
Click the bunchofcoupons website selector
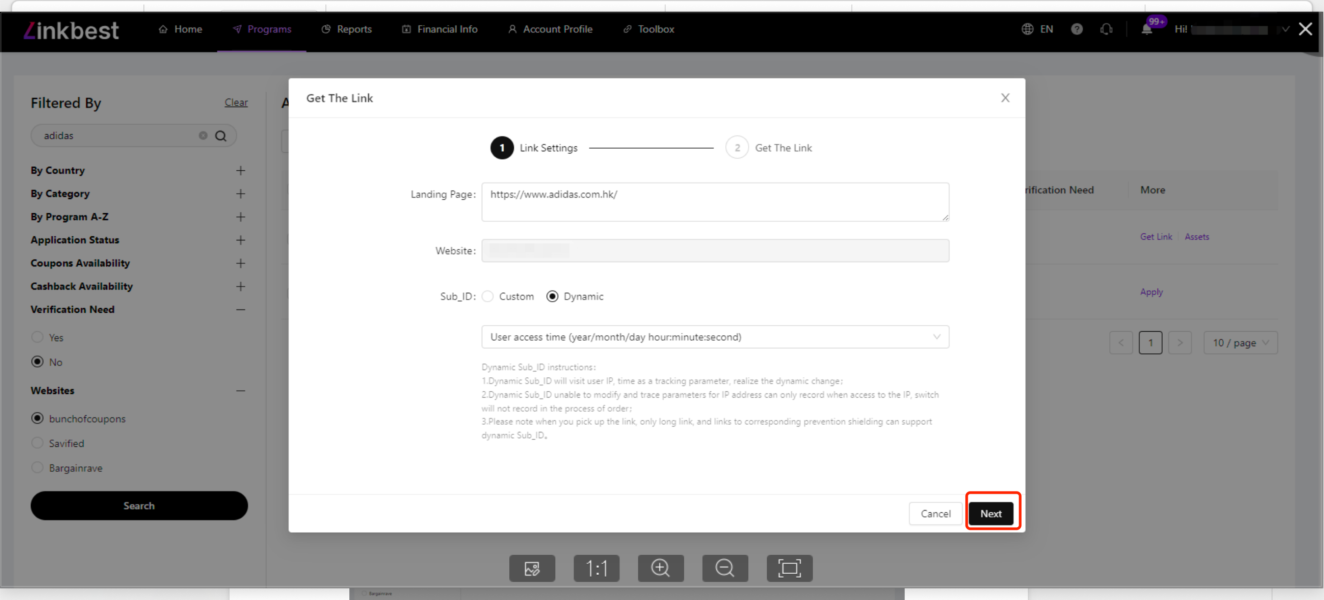(x=39, y=418)
